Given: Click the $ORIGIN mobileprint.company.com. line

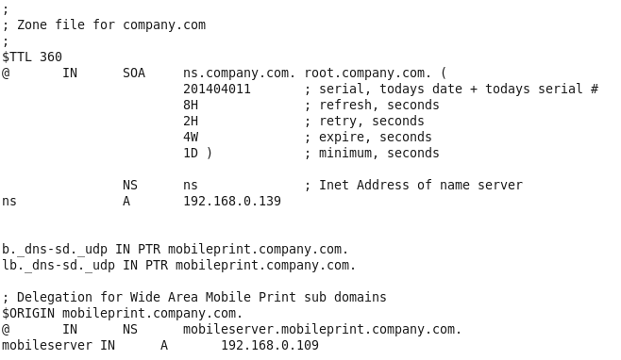Looking at the screenshot, I should [x=123, y=313].
